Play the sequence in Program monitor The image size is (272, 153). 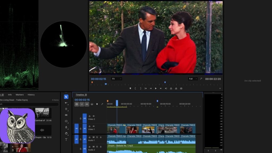coord(156,88)
